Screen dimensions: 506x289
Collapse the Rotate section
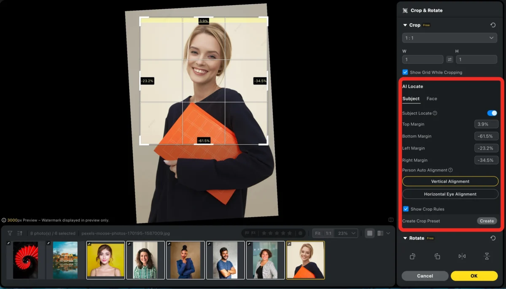tap(405, 238)
